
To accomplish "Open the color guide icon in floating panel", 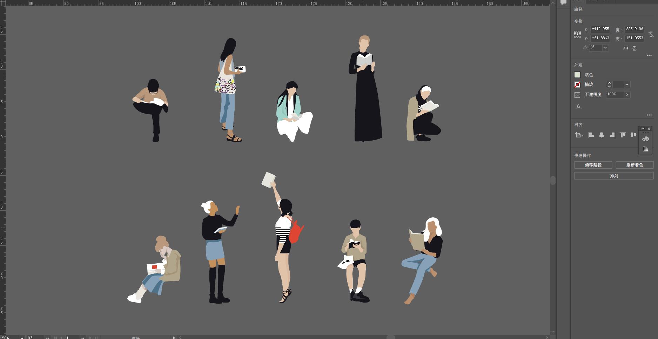I will click(x=645, y=149).
